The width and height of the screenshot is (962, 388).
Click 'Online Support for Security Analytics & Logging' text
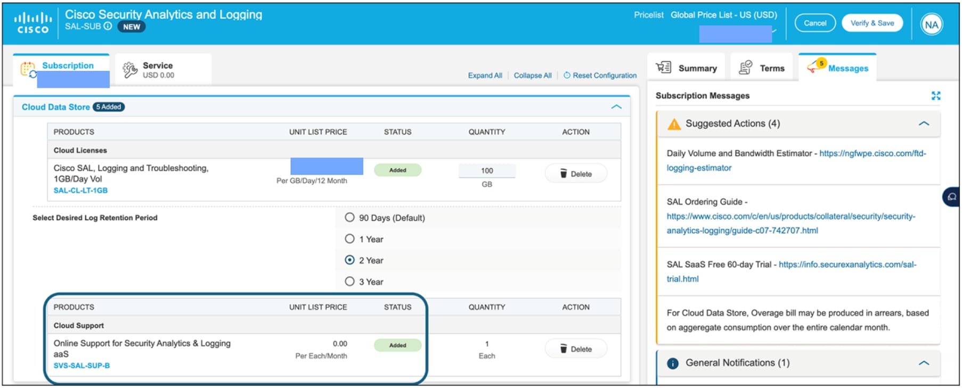[x=142, y=344]
